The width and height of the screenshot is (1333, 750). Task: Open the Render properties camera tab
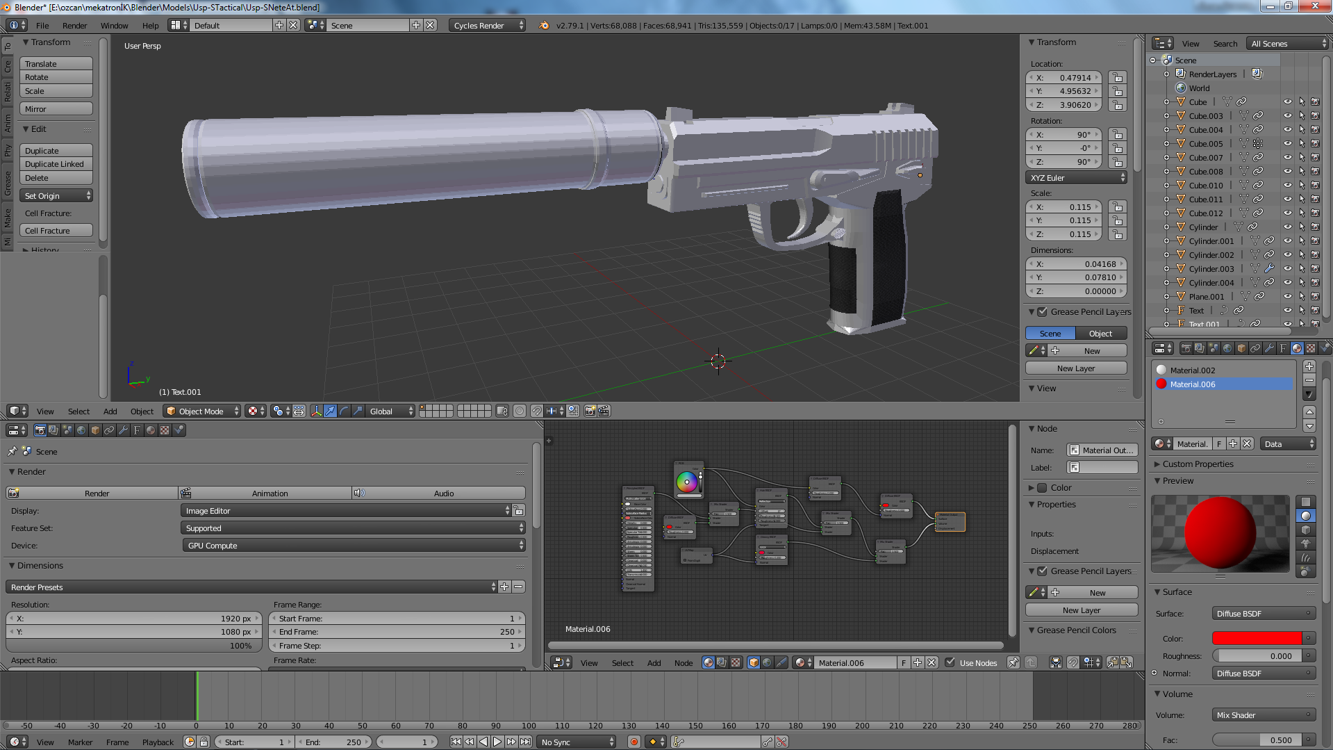[40, 430]
